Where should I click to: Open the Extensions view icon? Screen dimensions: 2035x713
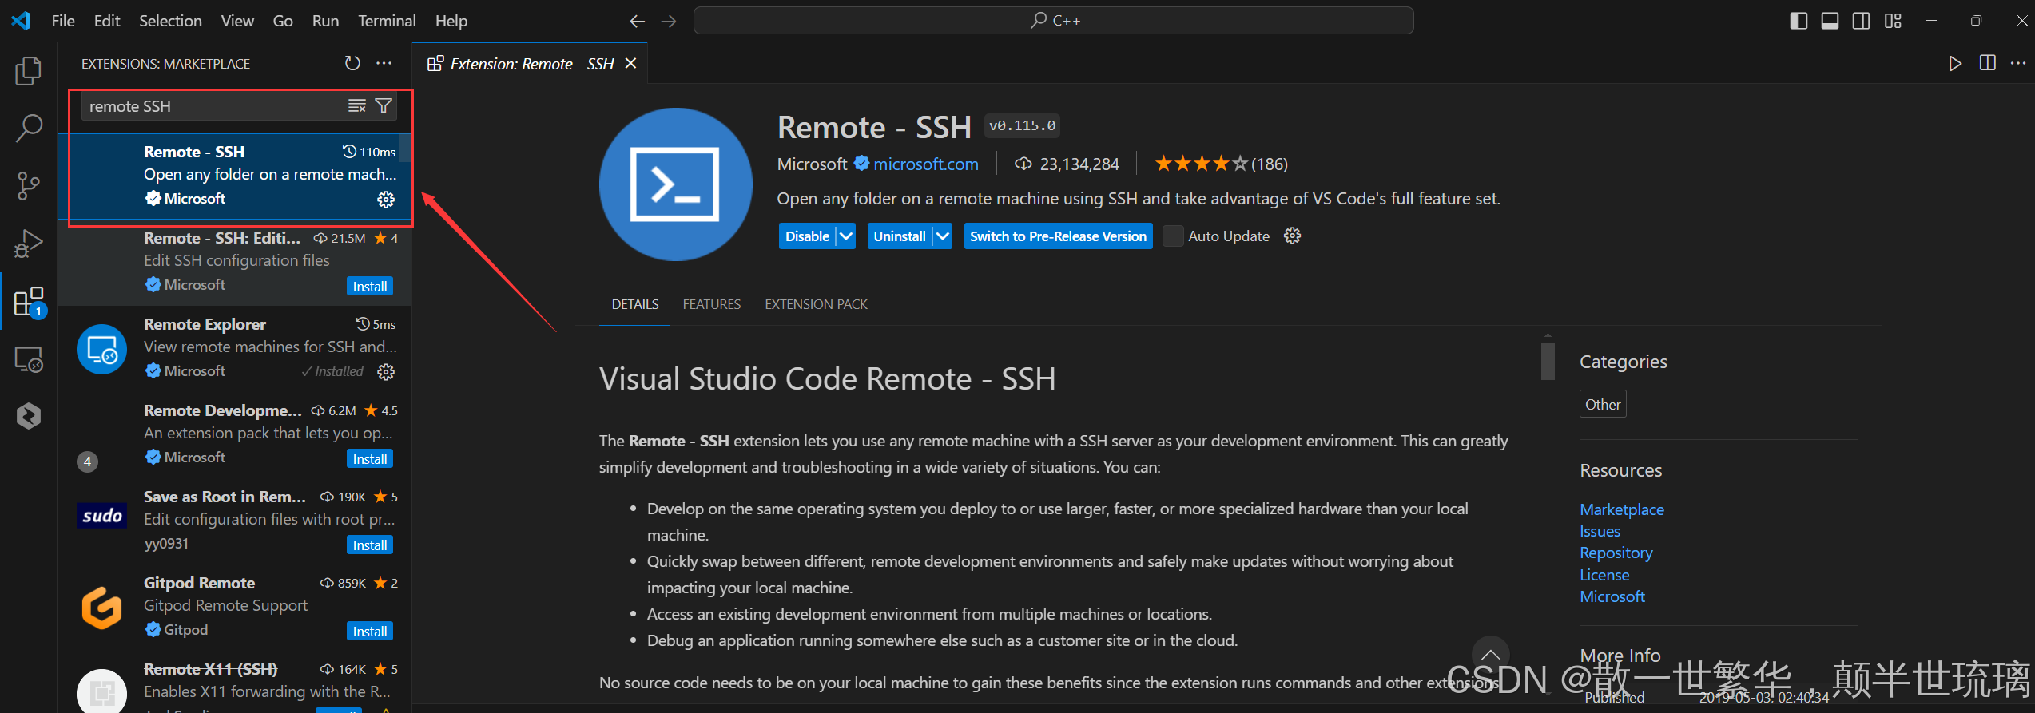click(x=29, y=302)
